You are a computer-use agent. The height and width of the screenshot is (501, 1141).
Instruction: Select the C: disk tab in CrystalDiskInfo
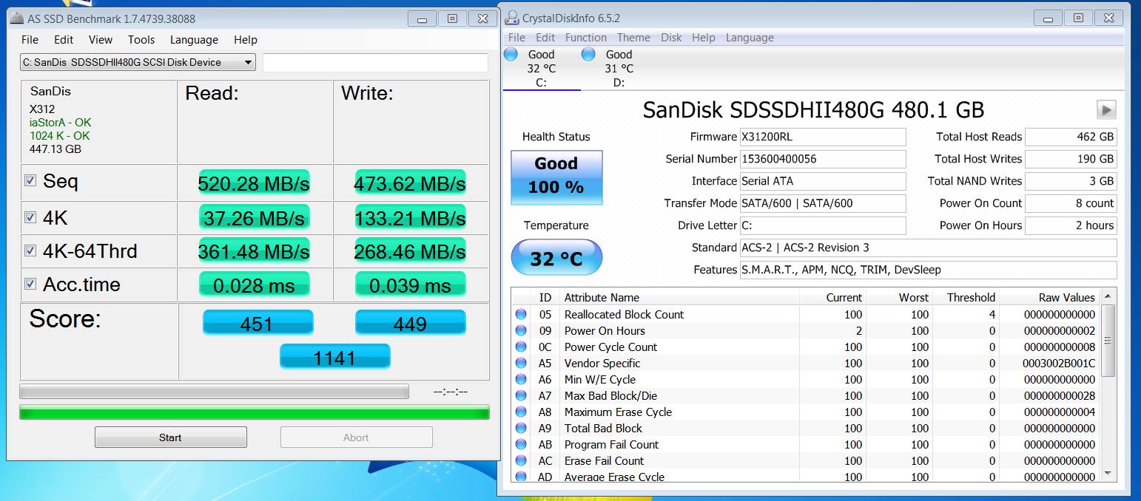542,68
